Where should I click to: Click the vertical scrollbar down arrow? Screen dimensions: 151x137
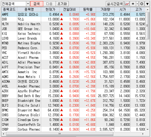[x=148, y=129]
